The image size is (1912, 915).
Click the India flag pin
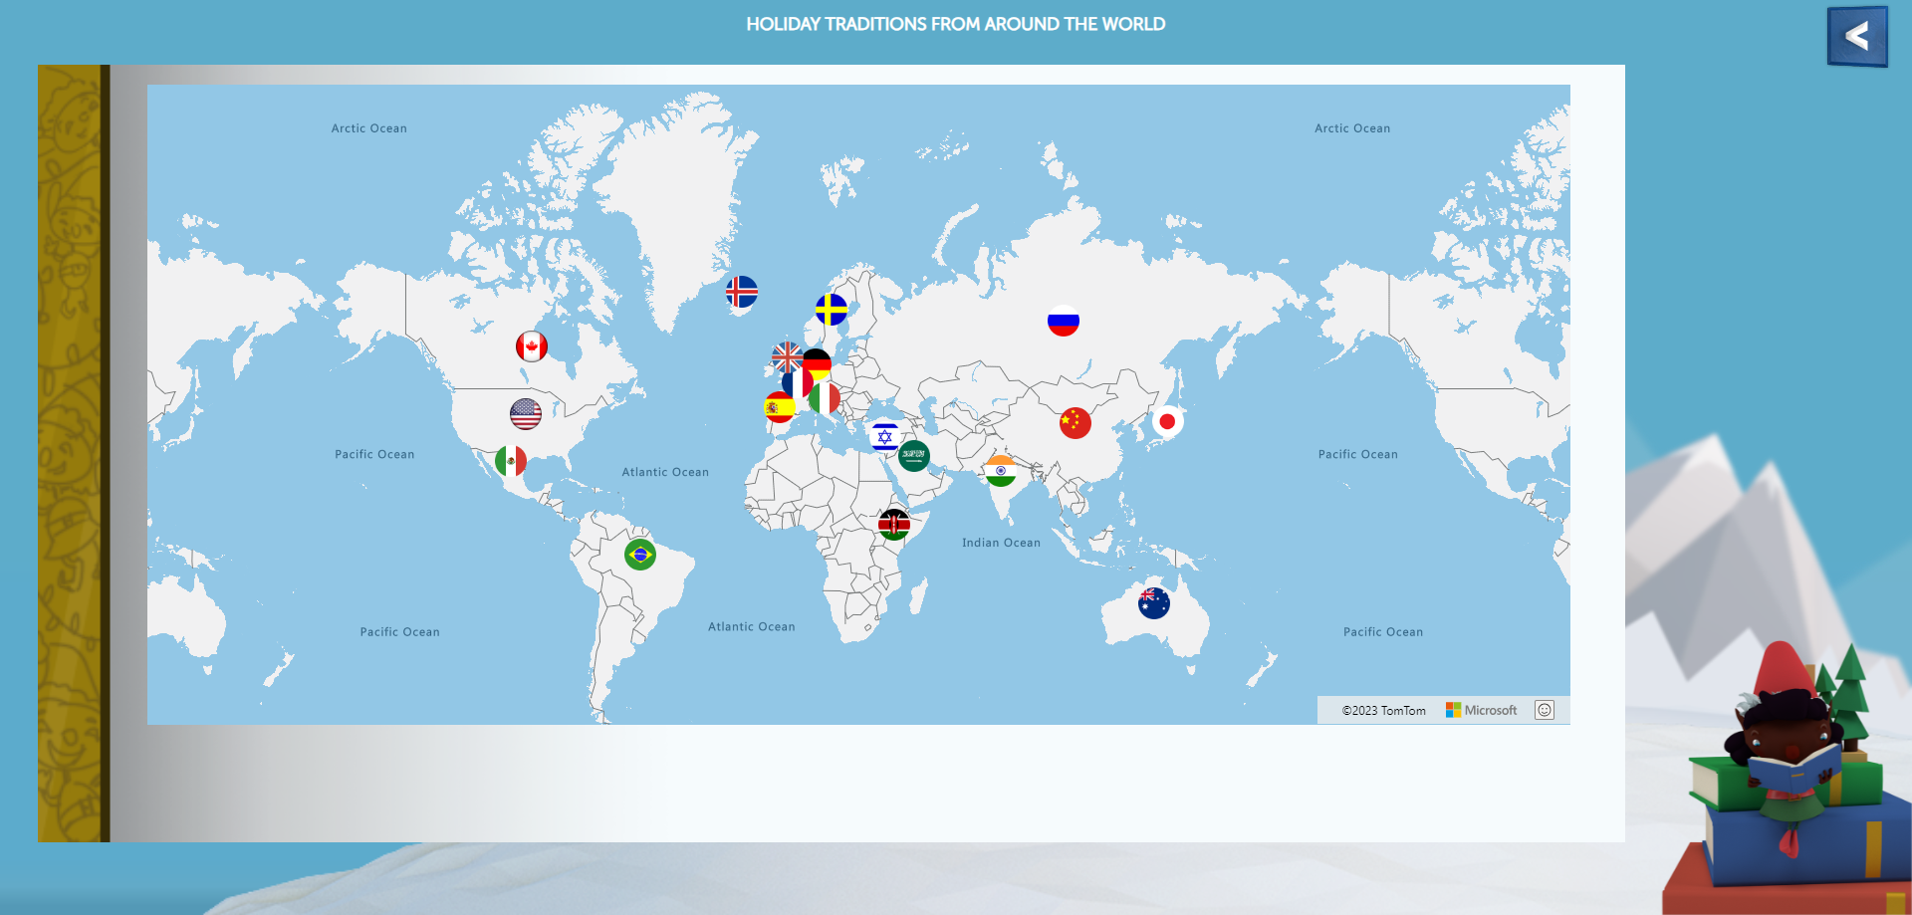coord(1001,471)
